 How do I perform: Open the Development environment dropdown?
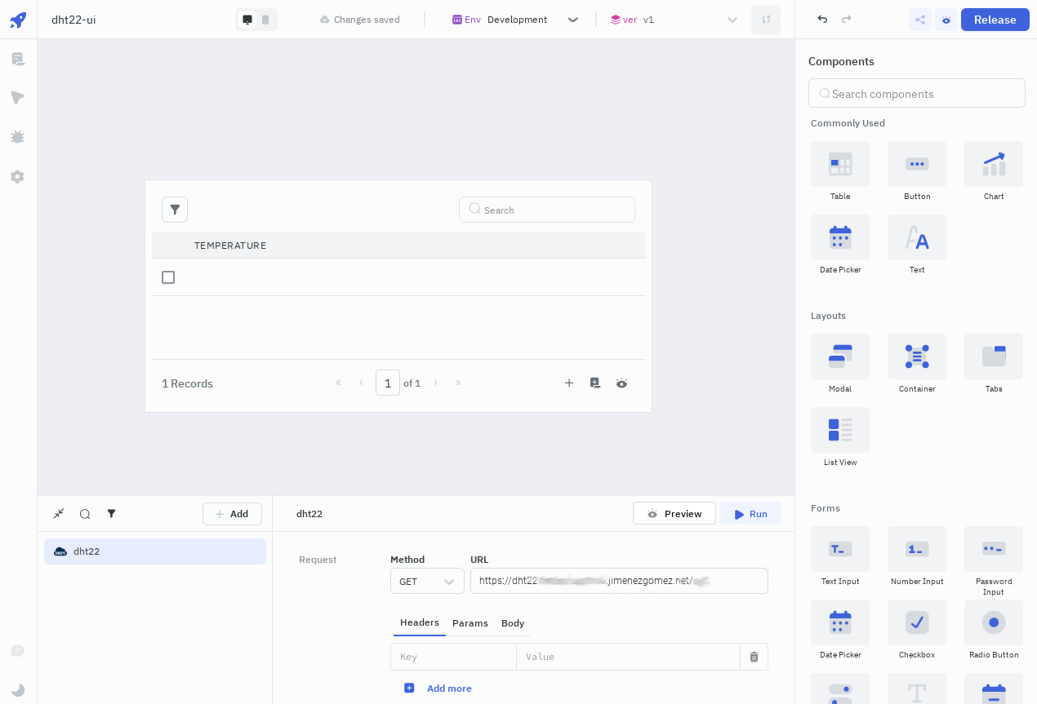point(572,20)
